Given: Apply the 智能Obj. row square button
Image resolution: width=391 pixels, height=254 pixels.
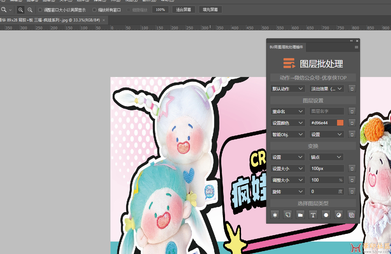Looking at the screenshot, I should [x=352, y=135].
